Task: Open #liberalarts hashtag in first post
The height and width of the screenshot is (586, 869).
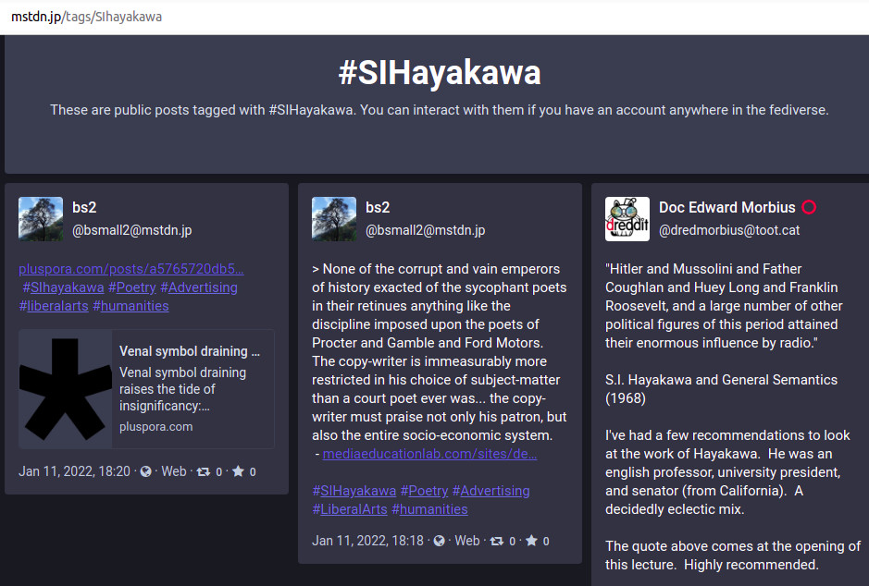Action: (x=52, y=306)
